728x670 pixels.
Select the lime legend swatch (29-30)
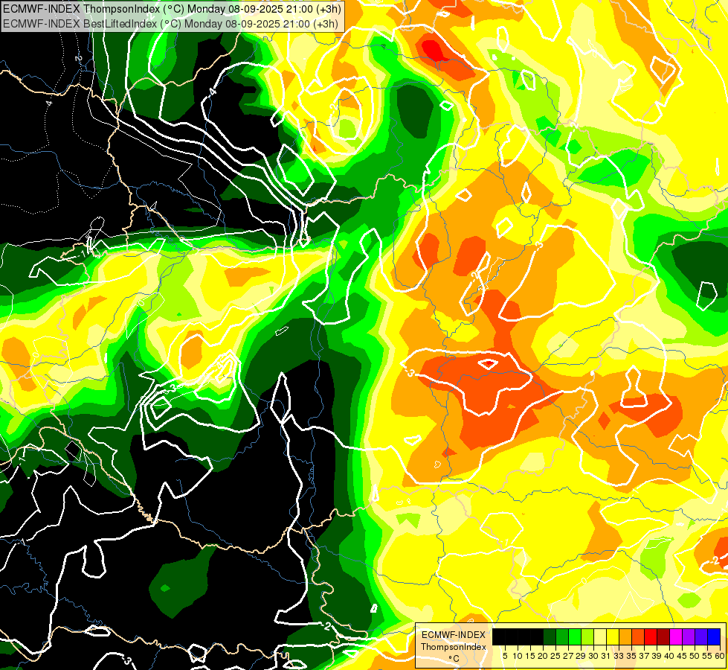587,637
